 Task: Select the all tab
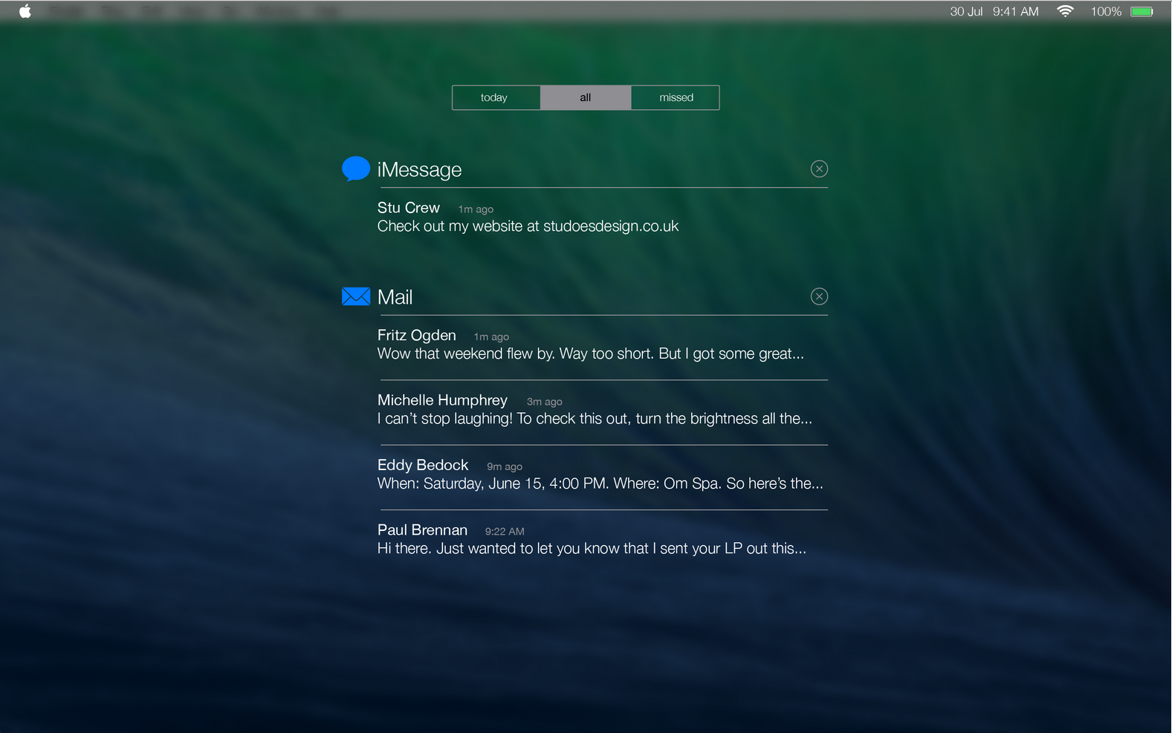tap(586, 97)
